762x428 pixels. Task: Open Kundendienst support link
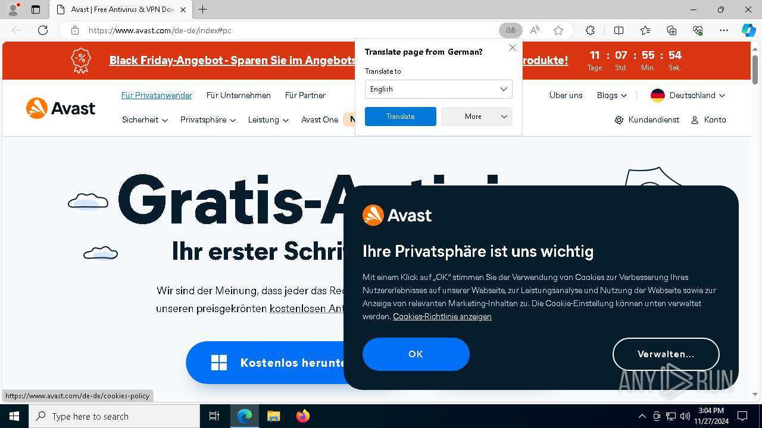point(647,119)
